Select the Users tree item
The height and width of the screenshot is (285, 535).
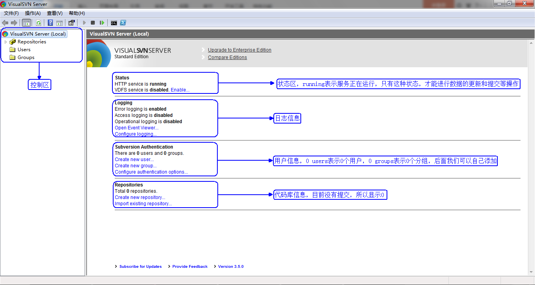24,50
